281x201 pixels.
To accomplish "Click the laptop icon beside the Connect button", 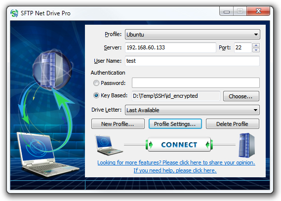I will tap(109, 145).
